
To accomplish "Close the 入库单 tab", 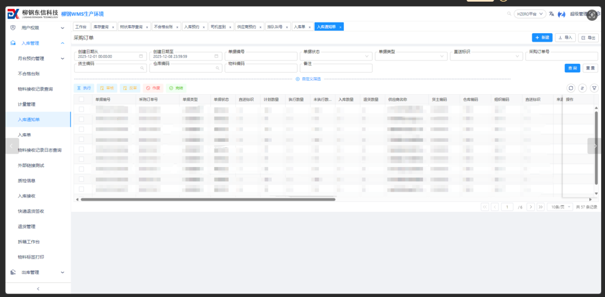I will 310,27.
